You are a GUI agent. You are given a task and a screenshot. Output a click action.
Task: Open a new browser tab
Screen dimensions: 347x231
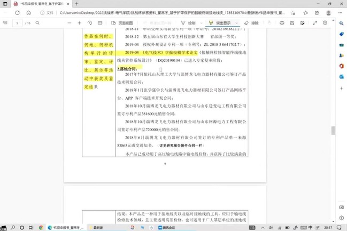[76, 4]
